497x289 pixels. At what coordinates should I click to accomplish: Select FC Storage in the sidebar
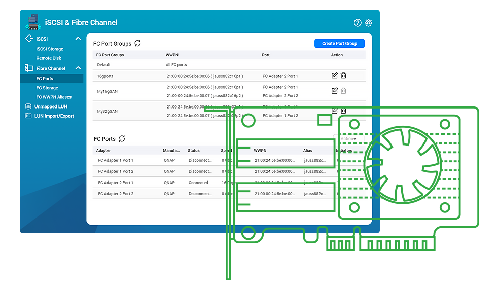(47, 88)
